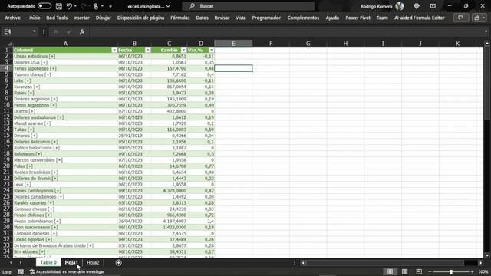Viewport: 491px width, 276px height.
Task: Click the diamond premium icon
Action: point(417,6)
